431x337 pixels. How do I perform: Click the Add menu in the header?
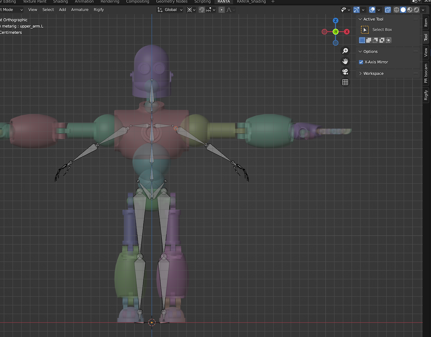pos(62,10)
